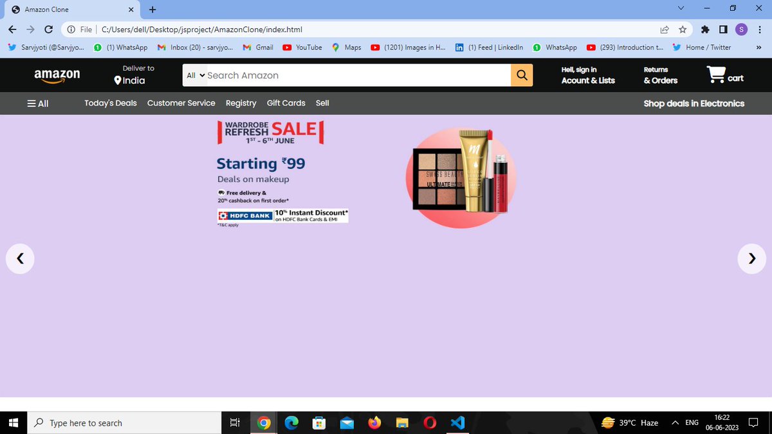This screenshot has height=434, width=772.
Task: Click the ENG language indicator
Action: coord(692,423)
